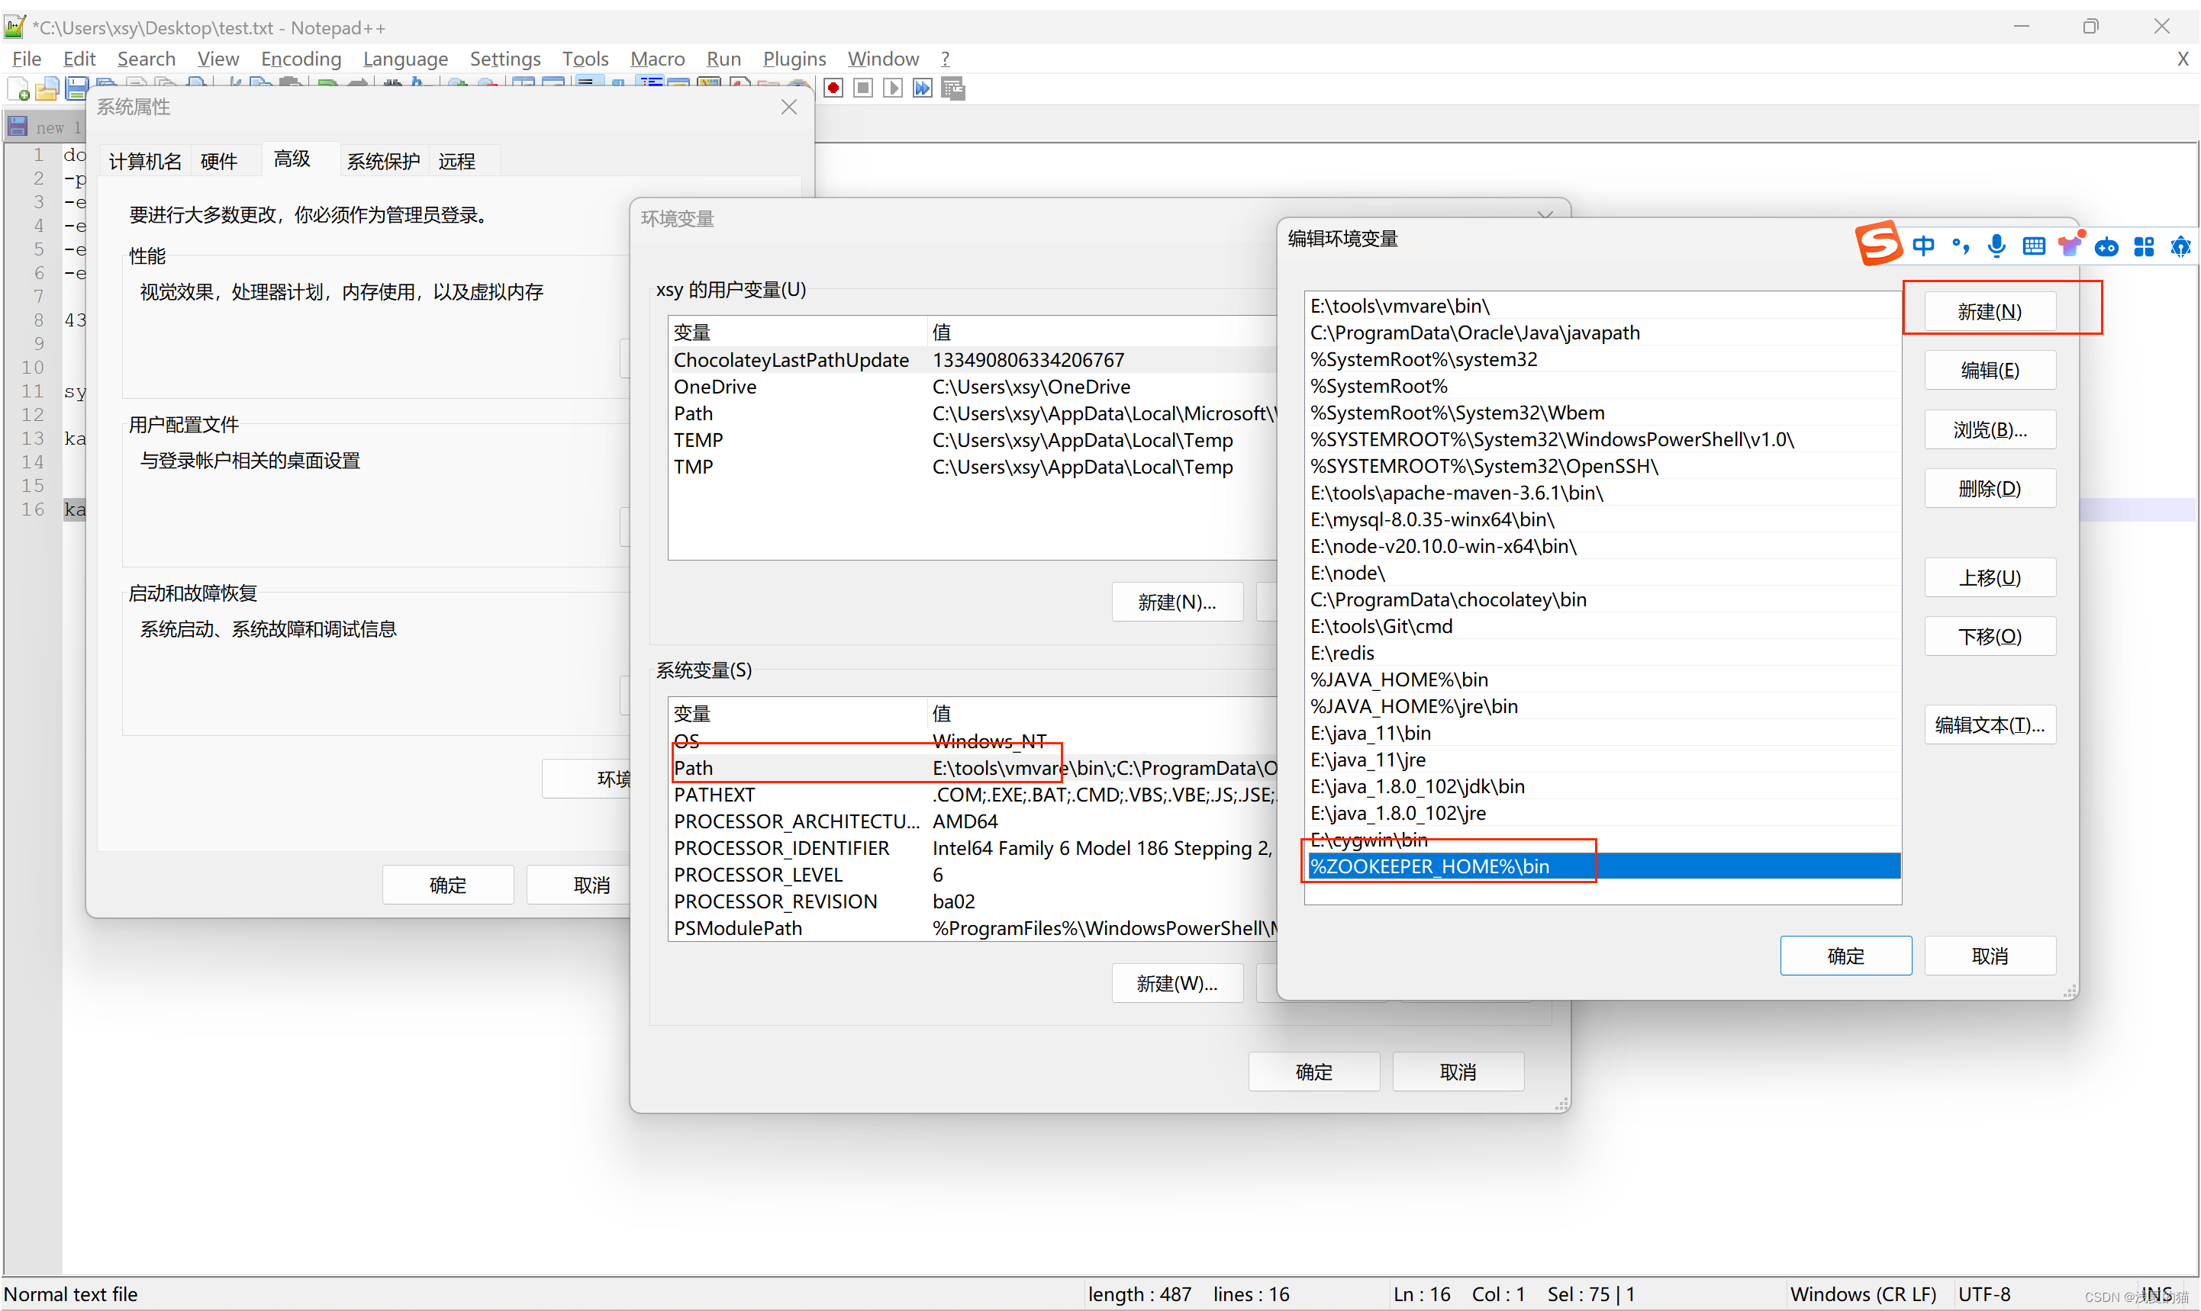Screen dimensions: 2201x1311
Task: Click the open file folder icon
Action: pos(47,89)
